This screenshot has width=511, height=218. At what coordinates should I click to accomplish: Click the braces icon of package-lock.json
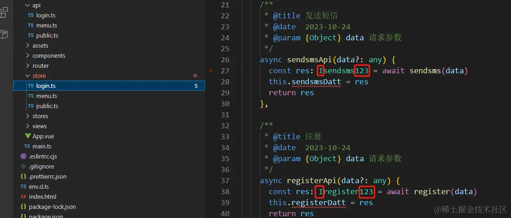tap(23, 207)
